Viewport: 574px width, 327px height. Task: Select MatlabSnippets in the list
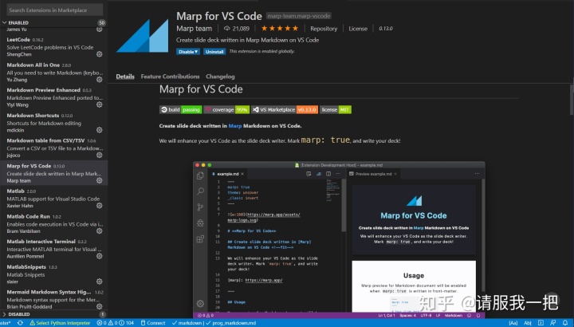pyautogui.click(x=54, y=274)
